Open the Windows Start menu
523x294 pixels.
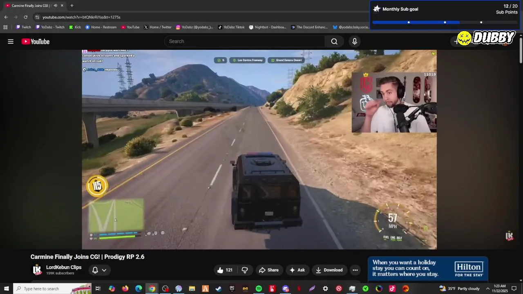pyautogui.click(x=6, y=289)
